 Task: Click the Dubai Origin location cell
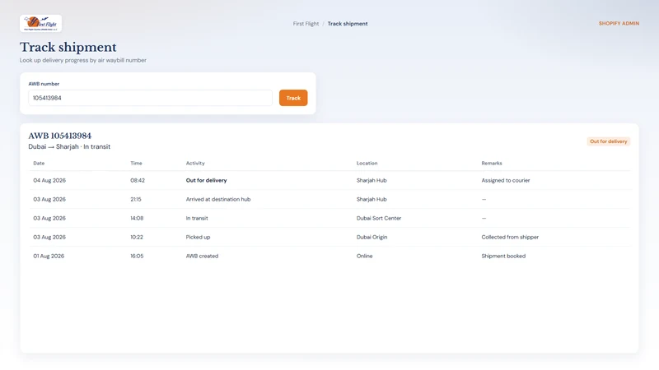point(372,237)
